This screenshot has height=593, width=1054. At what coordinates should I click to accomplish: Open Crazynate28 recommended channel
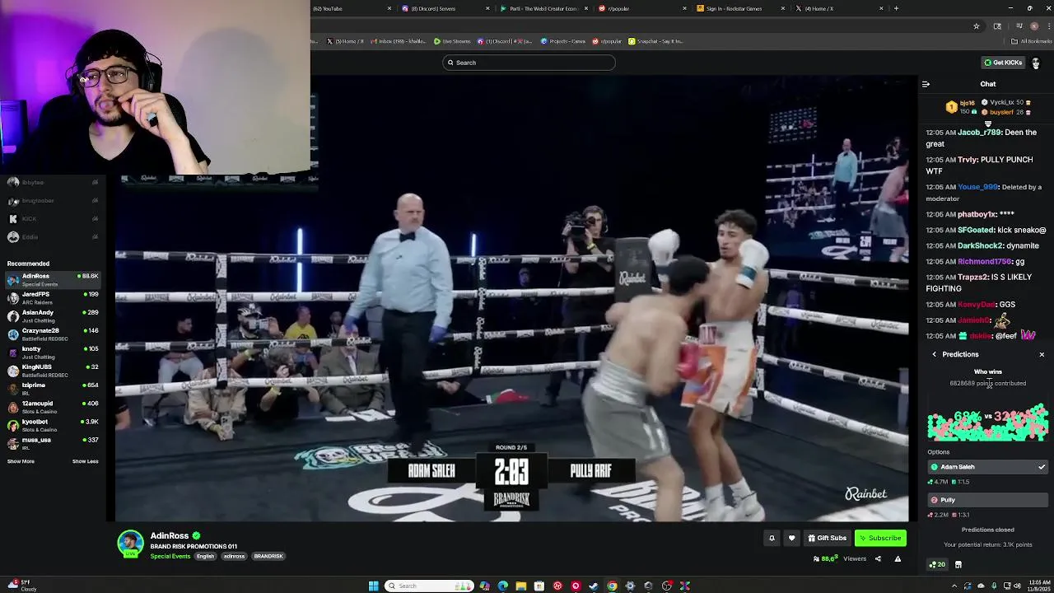(53, 334)
